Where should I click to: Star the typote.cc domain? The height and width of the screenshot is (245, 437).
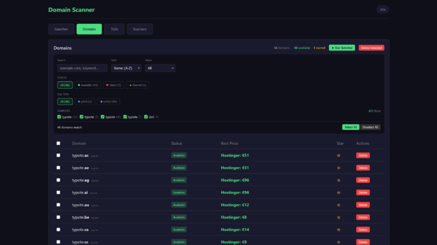tap(339, 242)
